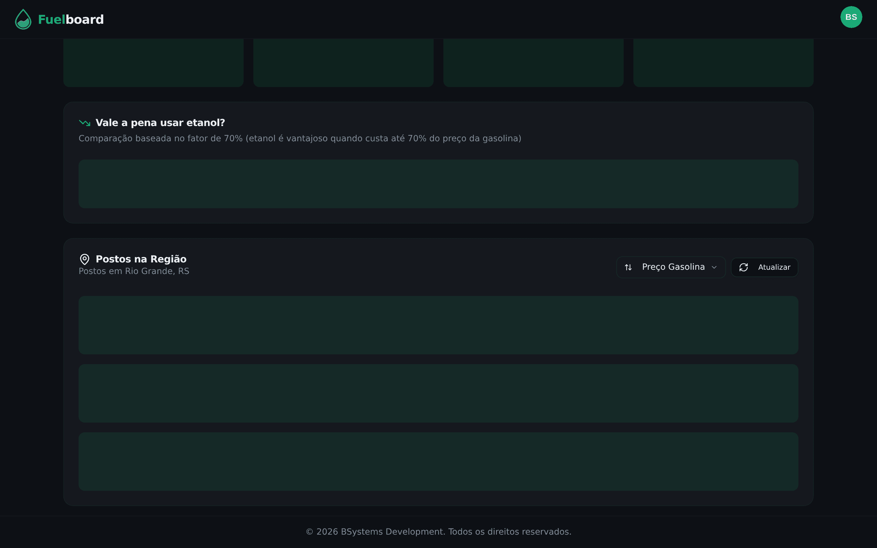Select the third station placeholder row
877x548 pixels.
tap(438, 461)
